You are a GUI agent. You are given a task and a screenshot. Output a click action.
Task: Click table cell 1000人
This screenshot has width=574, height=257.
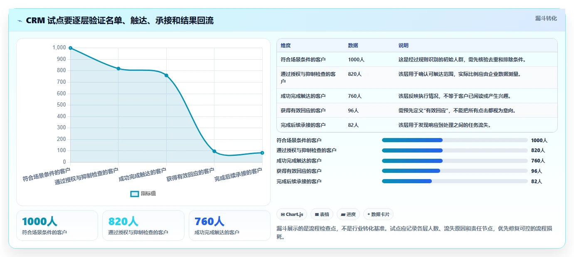tap(356, 60)
